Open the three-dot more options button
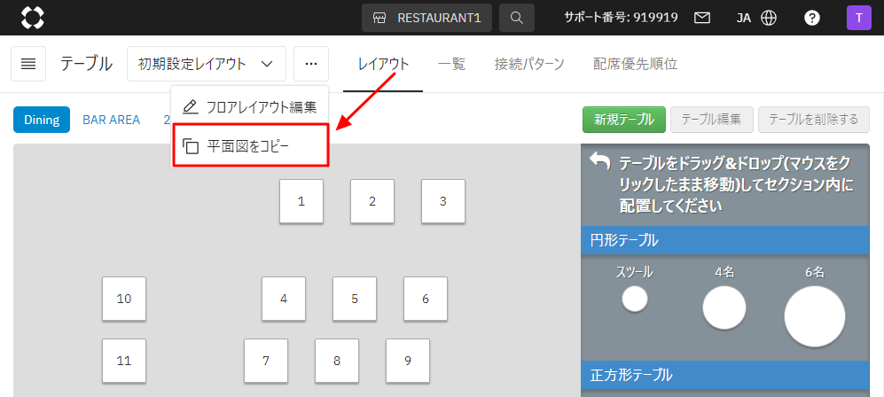The image size is (884, 397). (x=310, y=64)
